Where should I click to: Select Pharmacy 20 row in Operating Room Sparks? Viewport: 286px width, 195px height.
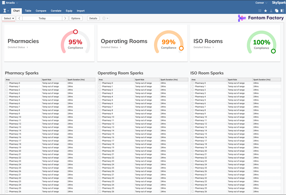point(143,151)
